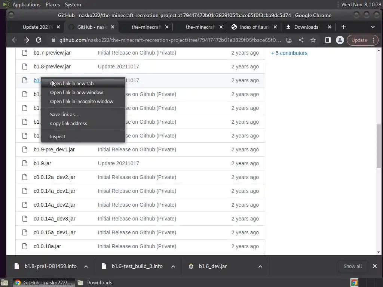This screenshot has height=287, width=383.
Task: Open the Applications menu
Action: point(27,4)
